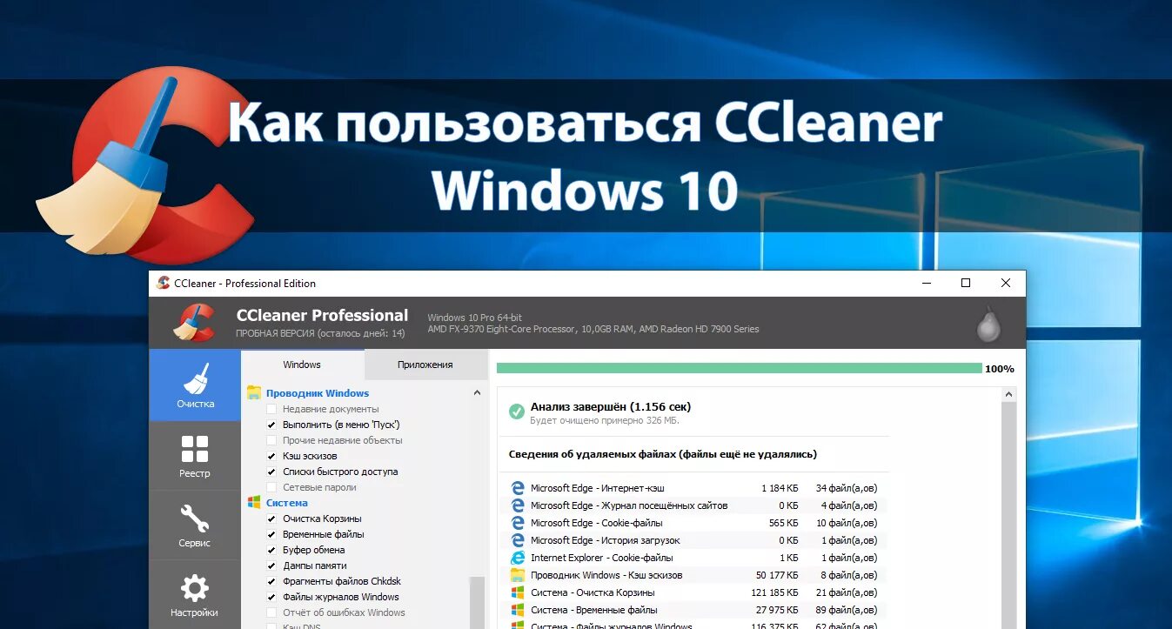Enable the Сетевые пароли checkbox
1172x629 pixels.
(271, 487)
